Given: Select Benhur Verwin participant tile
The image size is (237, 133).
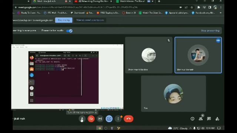Looking at the screenshot, I should point(198,55).
